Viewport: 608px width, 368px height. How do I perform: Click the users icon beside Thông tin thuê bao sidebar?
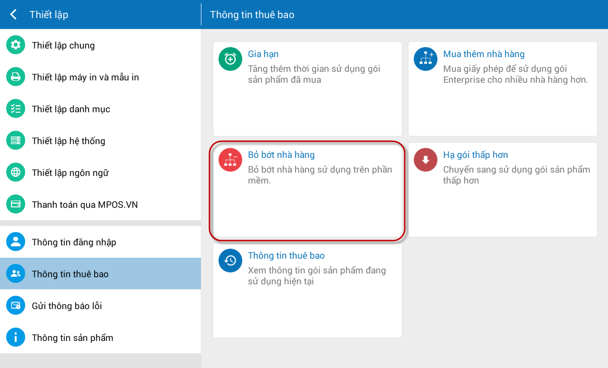[x=16, y=274]
